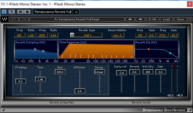Viewport: 193px width, 113px height.
Task: Expand the Reverb type dropdown arrow
Action: pos(72,35)
